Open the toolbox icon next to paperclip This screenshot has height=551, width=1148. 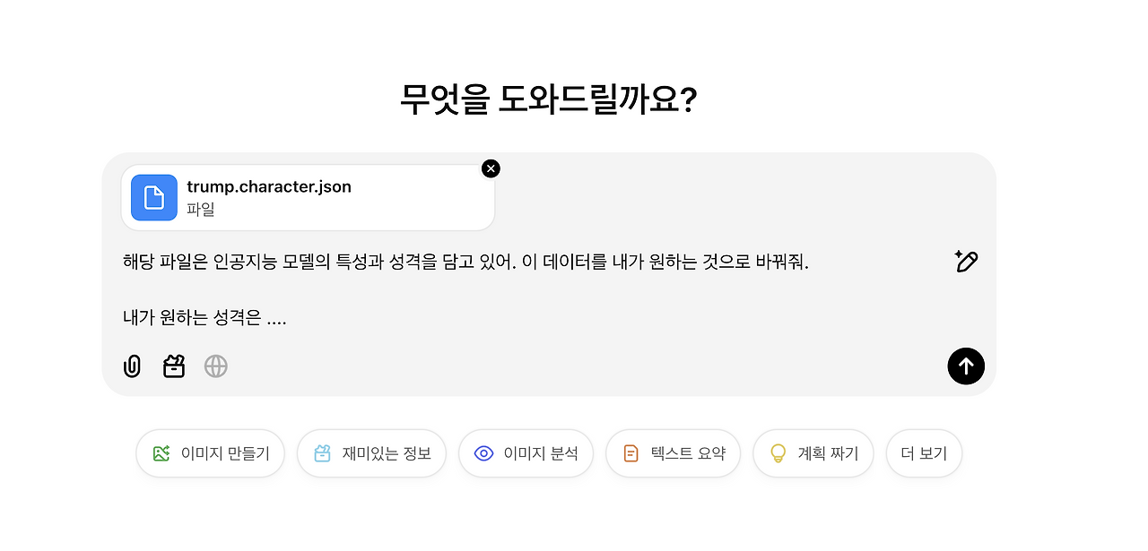pos(174,366)
